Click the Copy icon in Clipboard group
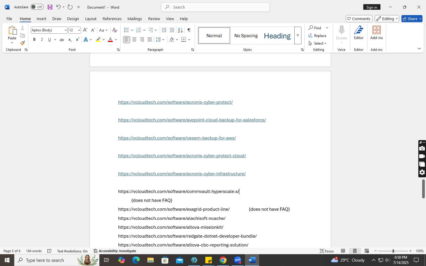This screenshot has height=266, width=426. pos(22,35)
